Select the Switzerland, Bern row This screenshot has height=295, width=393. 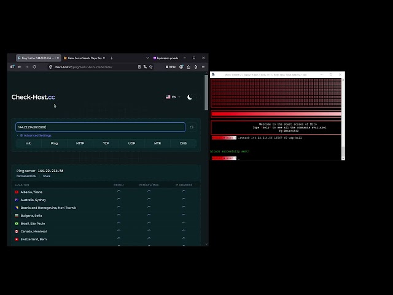click(106, 239)
